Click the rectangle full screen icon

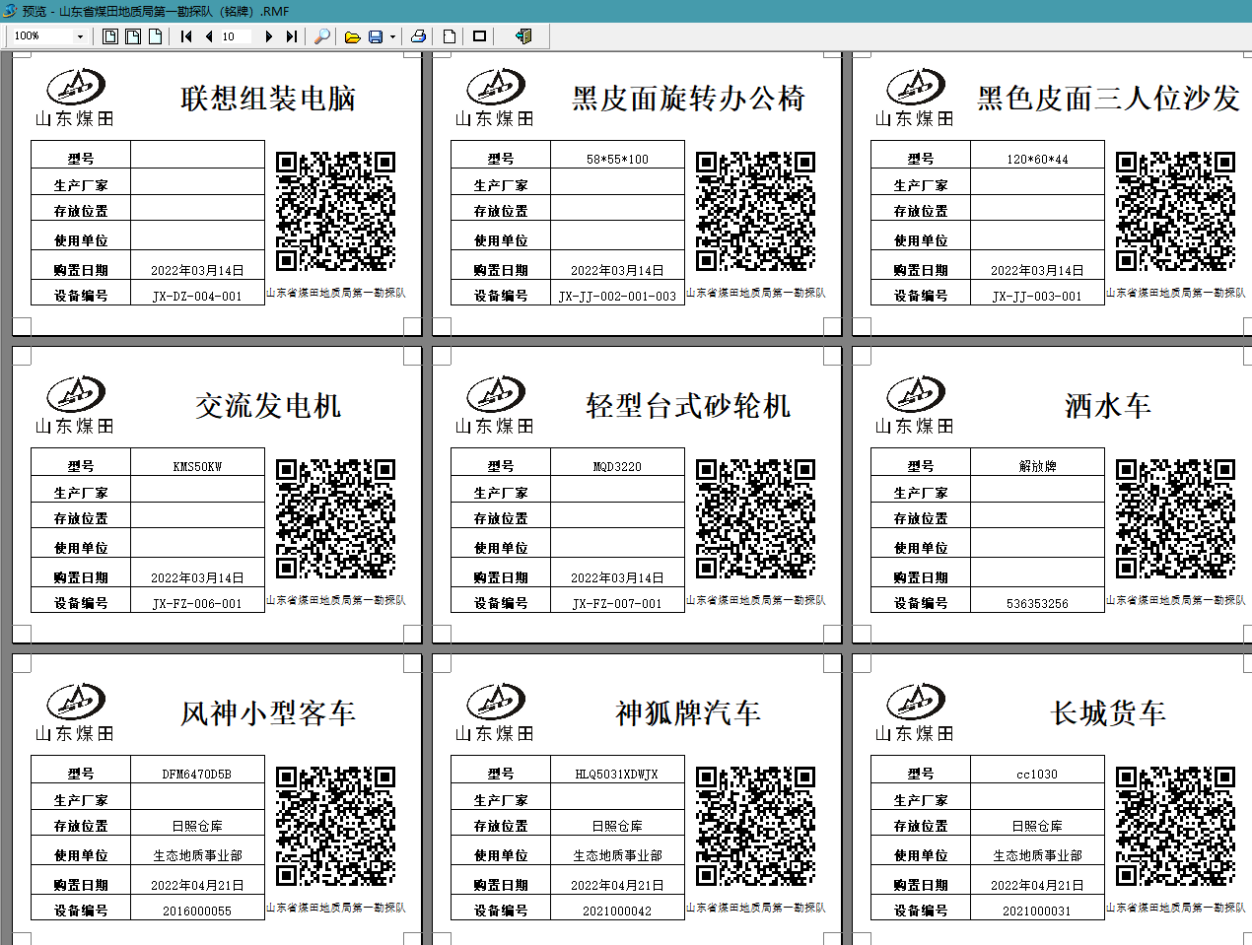click(x=479, y=36)
